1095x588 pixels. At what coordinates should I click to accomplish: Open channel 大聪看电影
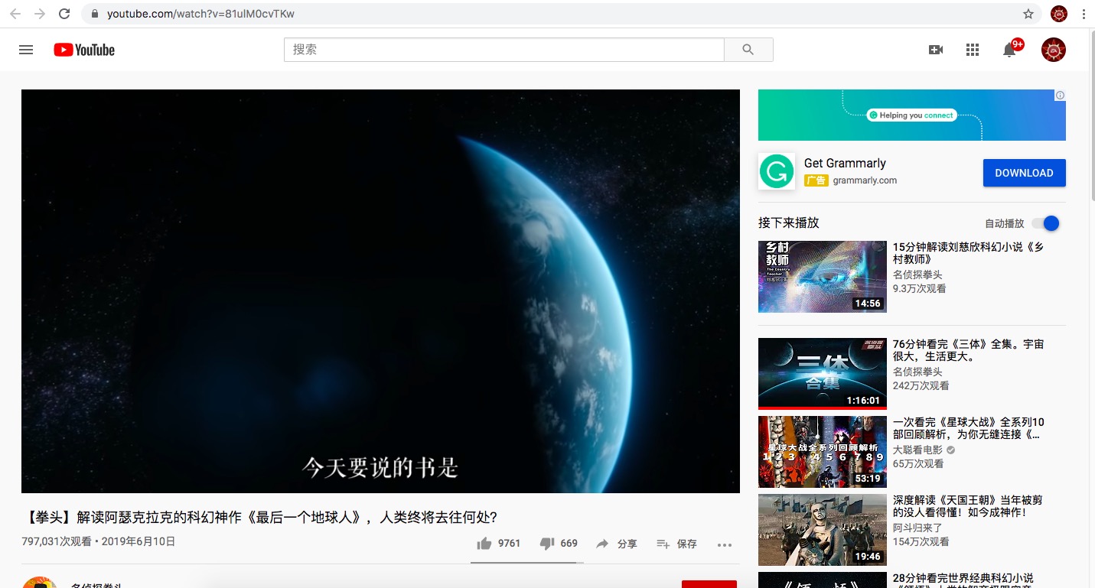pos(917,450)
